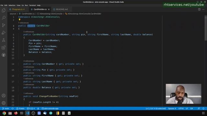The image size is (207, 116).
Task: Open the Testing flask view
Action: coord(4,40)
